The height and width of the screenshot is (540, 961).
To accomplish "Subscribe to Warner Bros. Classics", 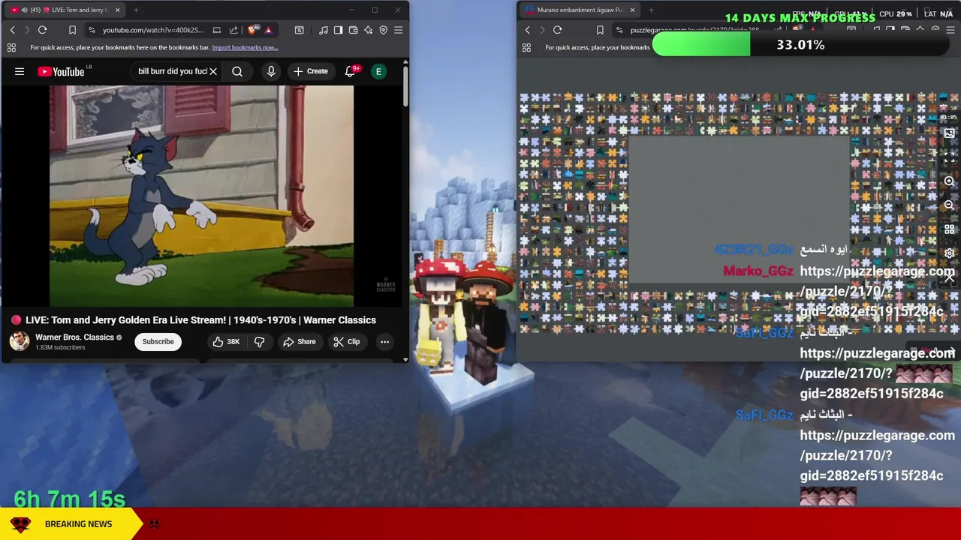I will point(158,341).
